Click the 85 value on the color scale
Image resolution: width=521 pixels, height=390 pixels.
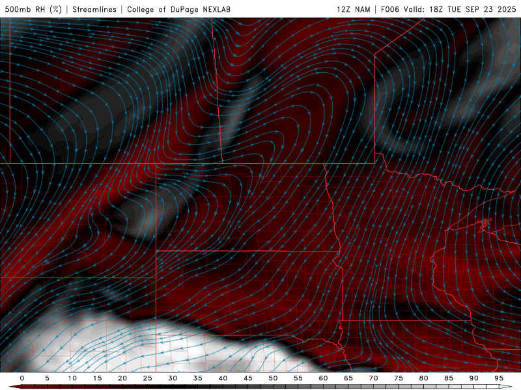tap(449, 378)
